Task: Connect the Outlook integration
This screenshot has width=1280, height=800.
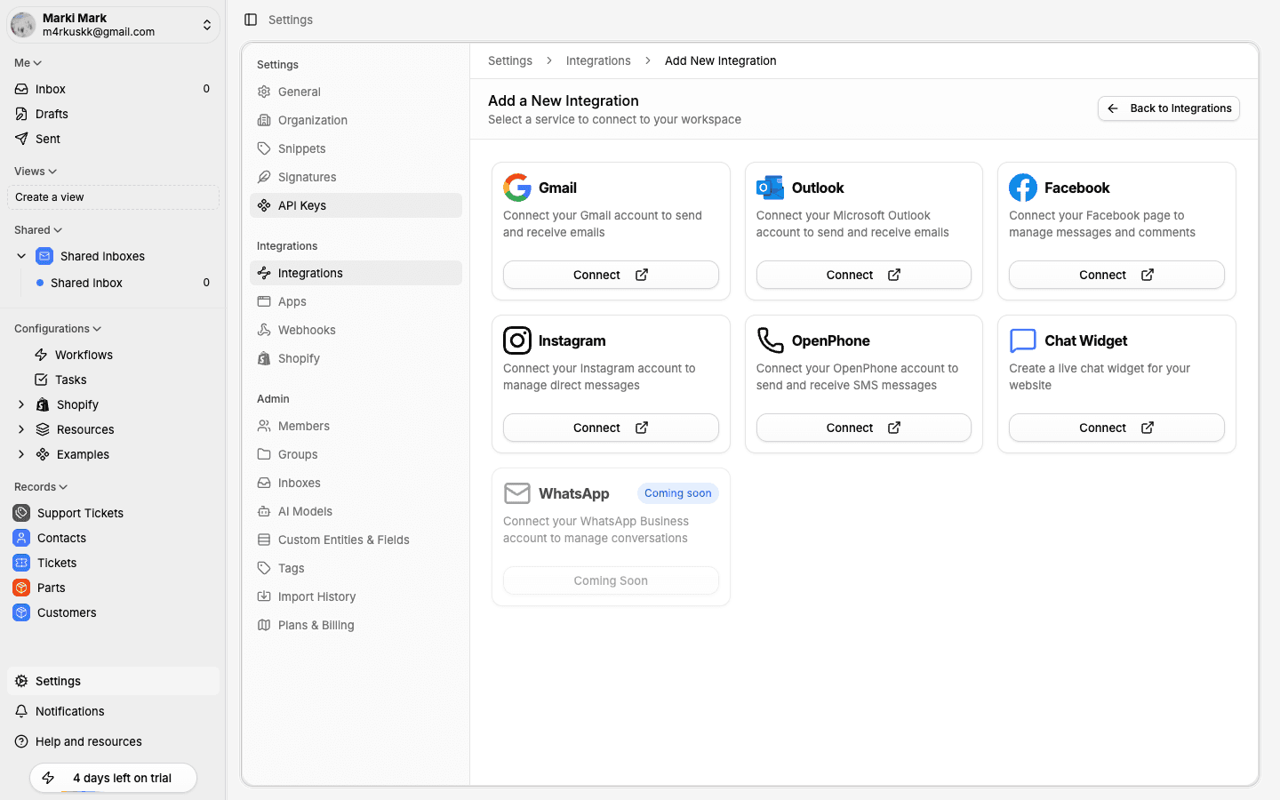Action: [x=864, y=275]
